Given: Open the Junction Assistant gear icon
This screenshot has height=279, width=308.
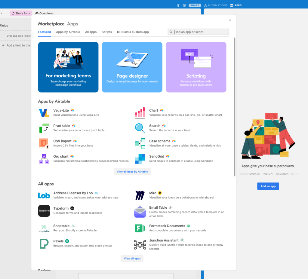Looking at the screenshot, I should coord(140,245).
